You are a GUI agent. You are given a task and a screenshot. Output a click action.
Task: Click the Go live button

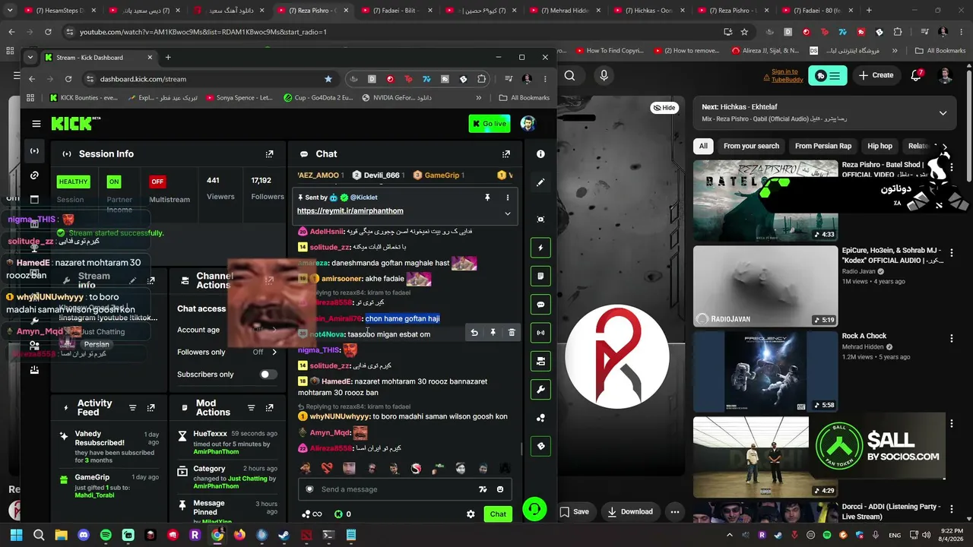point(490,124)
